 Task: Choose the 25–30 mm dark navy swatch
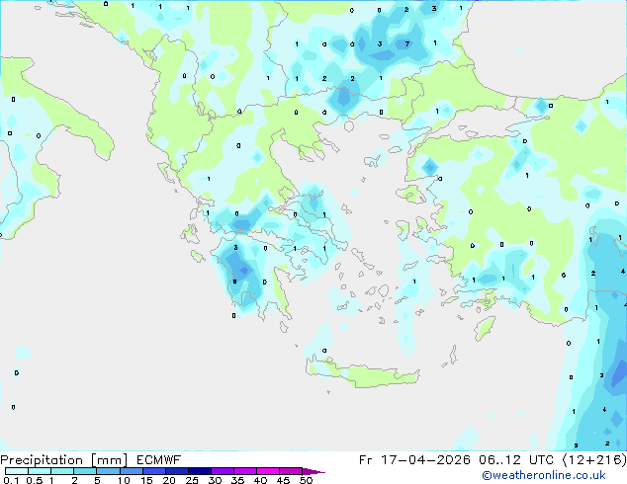click(x=200, y=471)
